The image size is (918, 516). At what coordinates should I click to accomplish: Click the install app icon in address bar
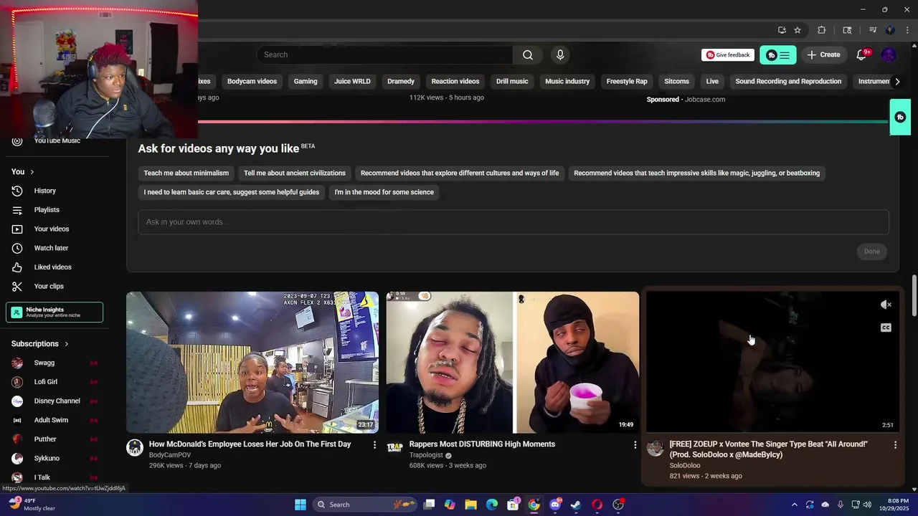[782, 30]
